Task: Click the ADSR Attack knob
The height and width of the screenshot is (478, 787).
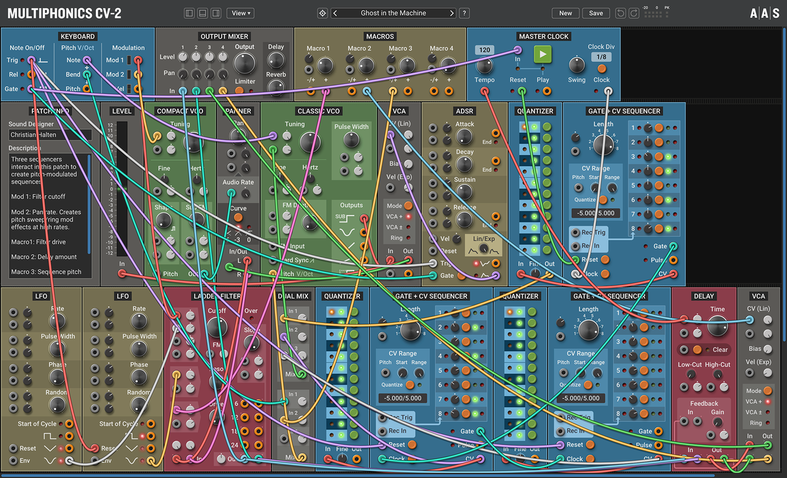Action: [464, 136]
